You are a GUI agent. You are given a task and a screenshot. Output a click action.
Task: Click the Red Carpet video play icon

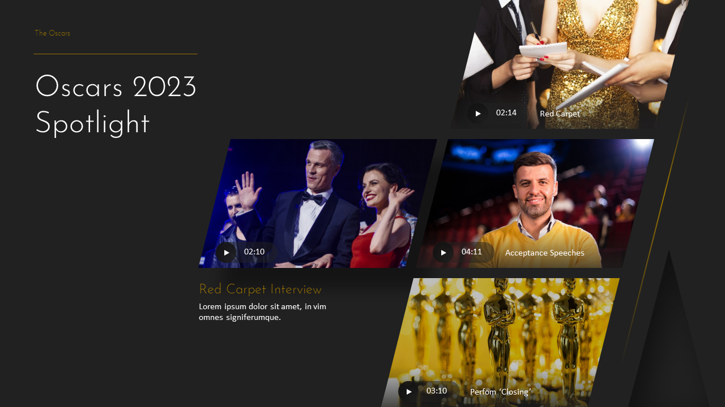point(477,113)
